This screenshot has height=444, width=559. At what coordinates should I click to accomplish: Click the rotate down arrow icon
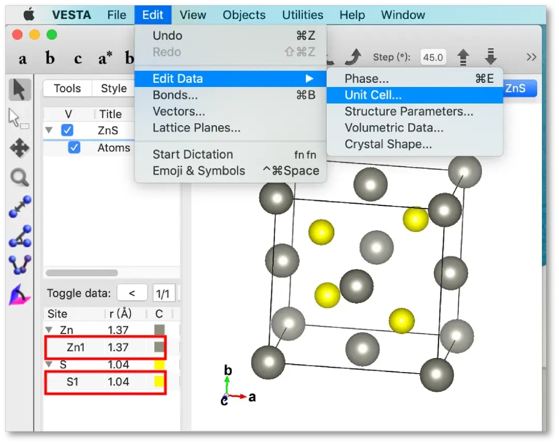point(491,57)
